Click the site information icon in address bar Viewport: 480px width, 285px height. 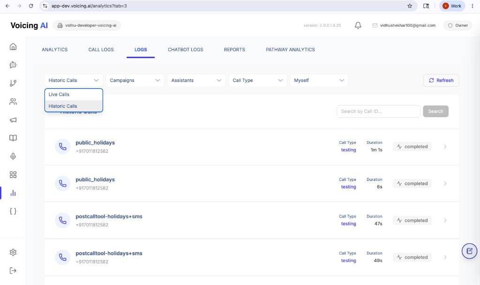(45, 6)
